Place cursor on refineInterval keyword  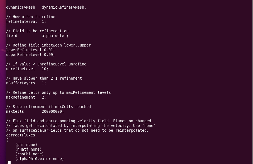click(x=22, y=22)
